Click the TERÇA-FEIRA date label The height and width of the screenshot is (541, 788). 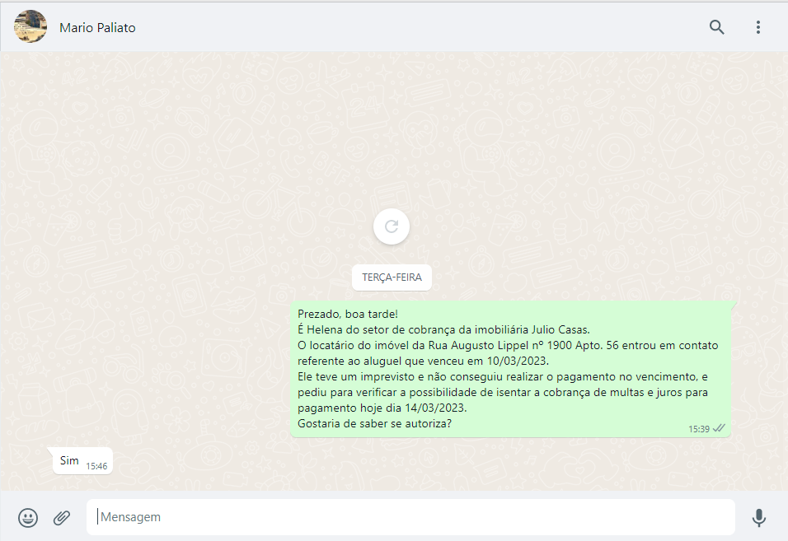(x=392, y=277)
